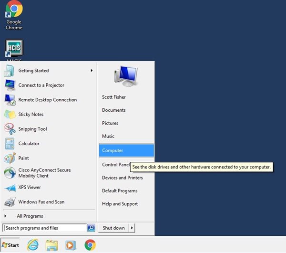Click the XPS Viewer icon
The width and height of the screenshot is (286, 253).
[x=10, y=188]
